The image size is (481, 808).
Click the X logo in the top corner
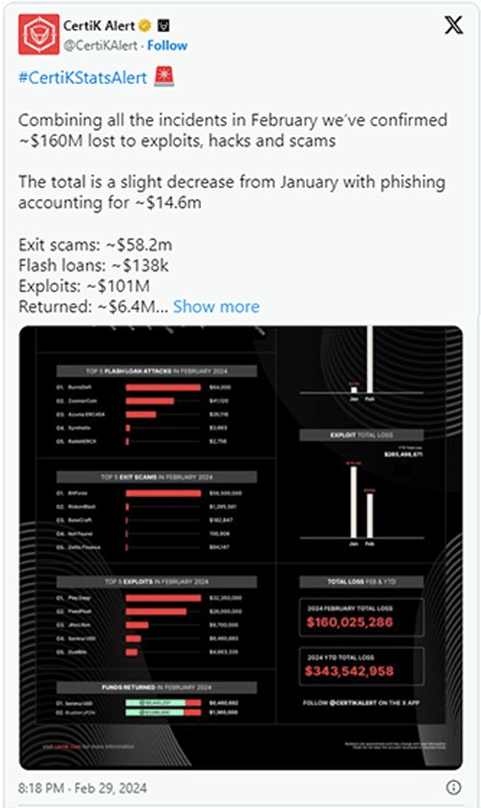click(454, 25)
